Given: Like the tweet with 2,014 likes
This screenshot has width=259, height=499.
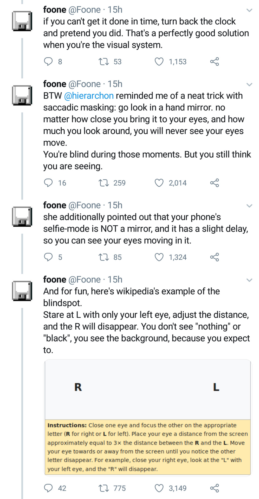Looking at the screenshot, I should pos(159,183).
